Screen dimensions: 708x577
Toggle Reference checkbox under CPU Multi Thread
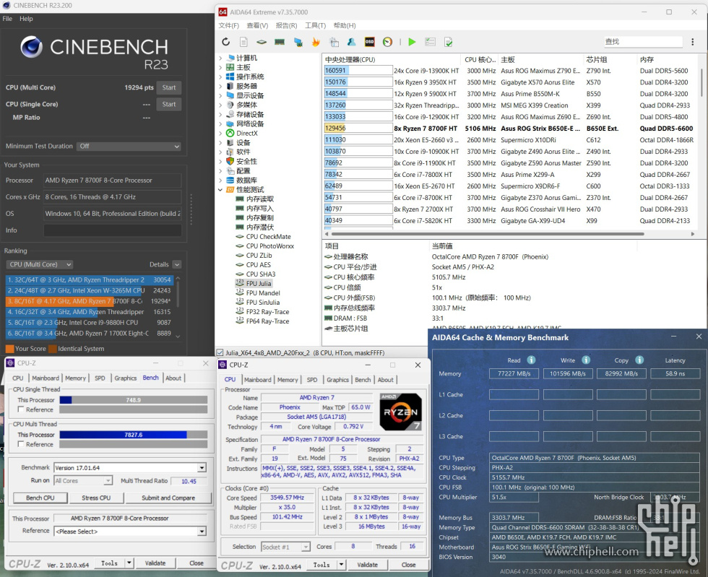point(20,444)
